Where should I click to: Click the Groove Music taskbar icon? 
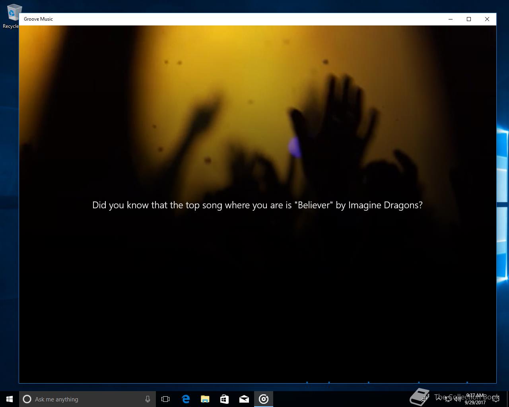pos(264,399)
